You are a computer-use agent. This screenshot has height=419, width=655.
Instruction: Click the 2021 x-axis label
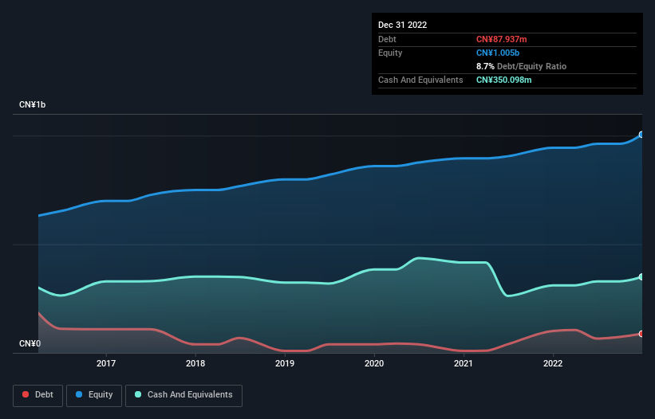464,363
